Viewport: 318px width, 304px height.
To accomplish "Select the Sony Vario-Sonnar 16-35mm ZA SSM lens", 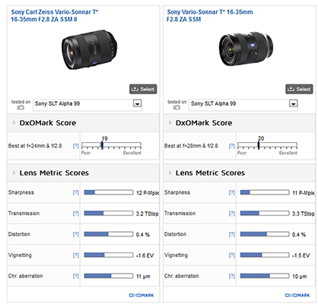I will 299,89.
